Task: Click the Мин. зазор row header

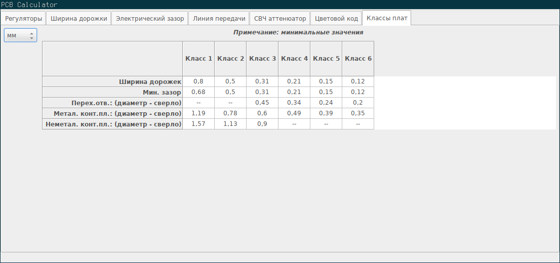Action: [x=112, y=92]
